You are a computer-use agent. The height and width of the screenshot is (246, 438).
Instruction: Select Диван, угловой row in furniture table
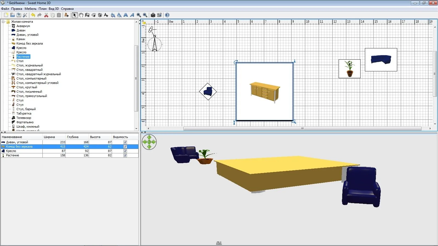(70, 142)
